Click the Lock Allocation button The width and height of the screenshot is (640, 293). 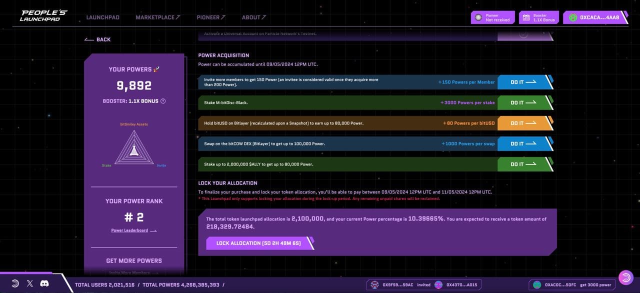coord(259,243)
